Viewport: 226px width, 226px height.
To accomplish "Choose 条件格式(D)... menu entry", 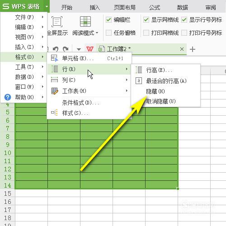I will [89, 103].
